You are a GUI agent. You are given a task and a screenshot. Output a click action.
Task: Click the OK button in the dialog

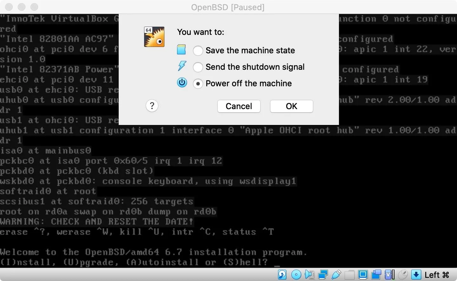tap(291, 106)
